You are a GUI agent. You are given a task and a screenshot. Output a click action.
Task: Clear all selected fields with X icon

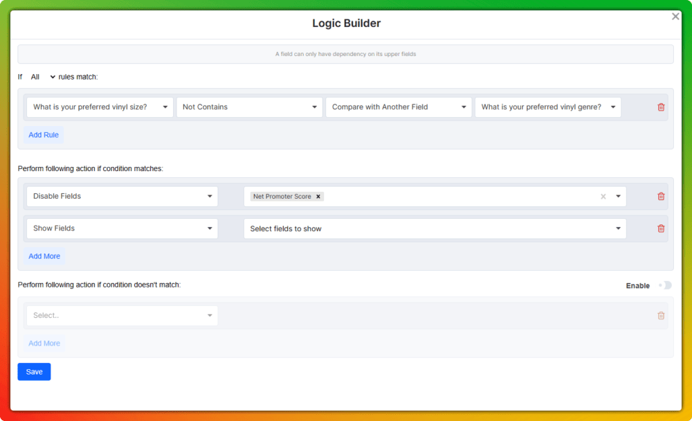click(603, 197)
